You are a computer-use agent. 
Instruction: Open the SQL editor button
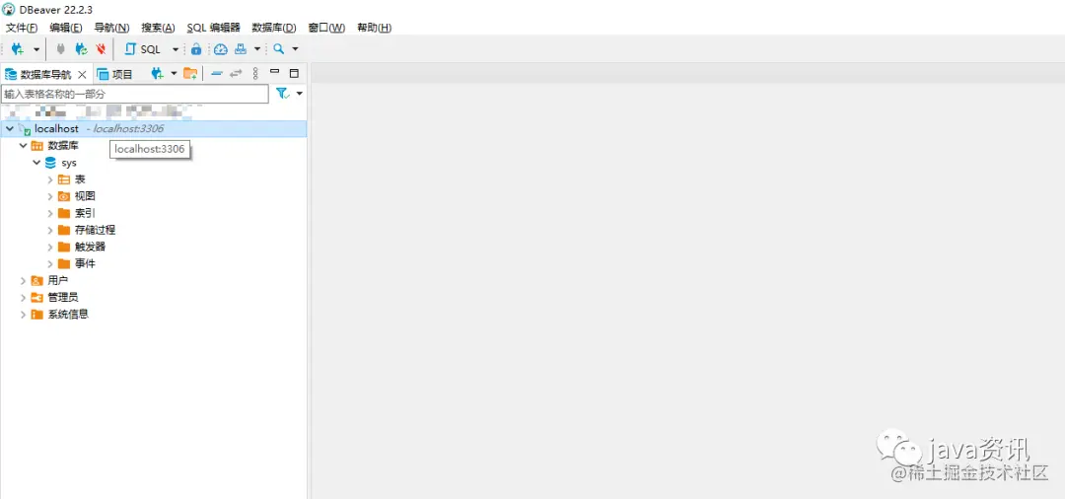143,49
